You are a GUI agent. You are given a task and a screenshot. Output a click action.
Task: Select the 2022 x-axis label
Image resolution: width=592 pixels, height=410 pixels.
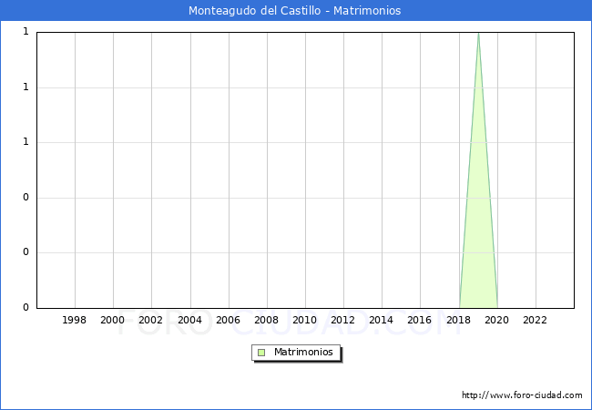535,320
